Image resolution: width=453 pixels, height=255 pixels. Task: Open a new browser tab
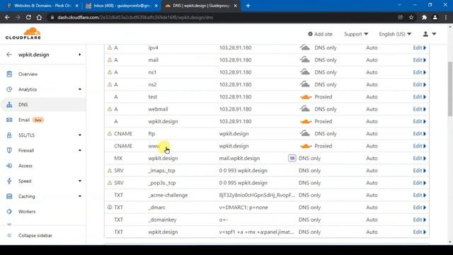[248, 6]
